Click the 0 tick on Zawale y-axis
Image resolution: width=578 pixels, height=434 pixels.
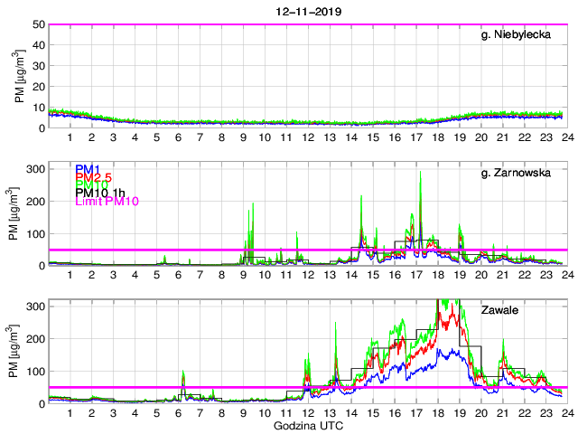coord(42,403)
